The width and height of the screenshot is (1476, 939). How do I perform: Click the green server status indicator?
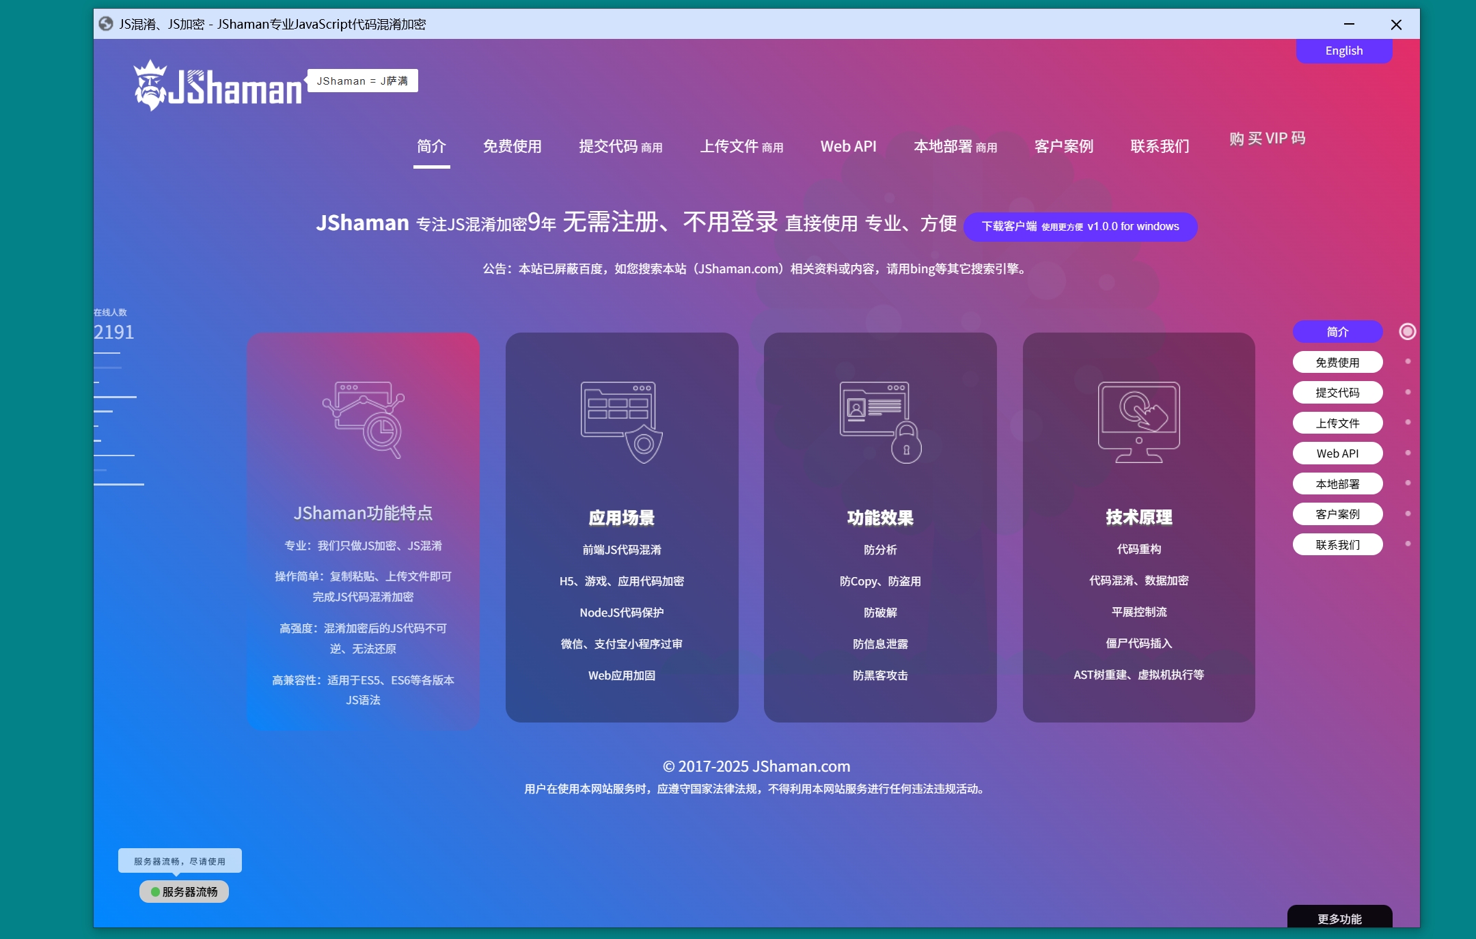click(155, 892)
